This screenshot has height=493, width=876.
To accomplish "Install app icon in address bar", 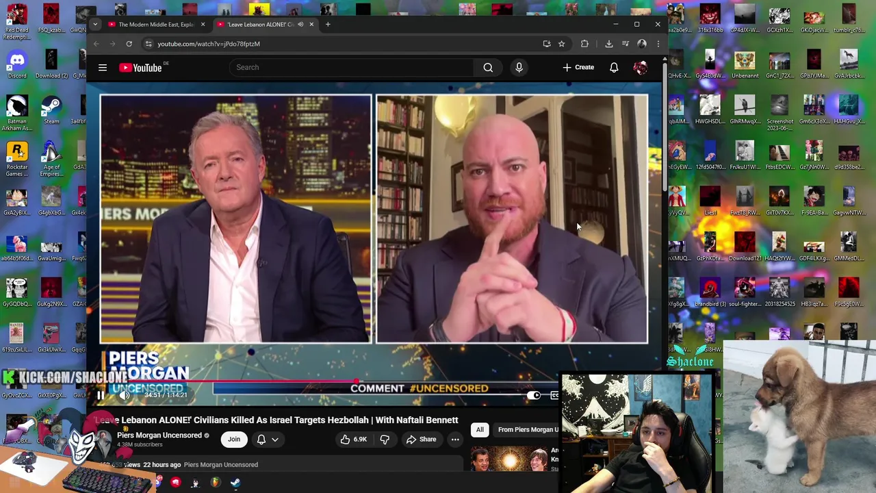I will pyautogui.click(x=547, y=44).
